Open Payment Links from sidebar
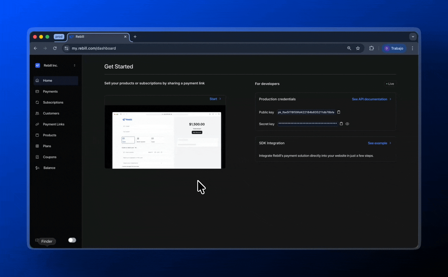 click(x=53, y=124)
